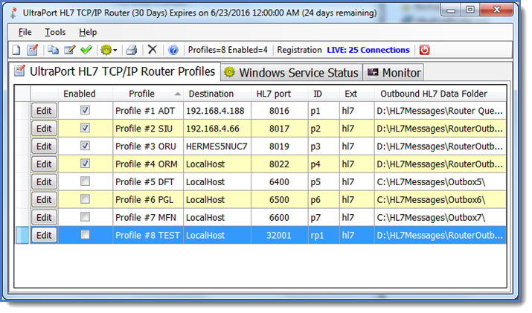Image resolution: width=532 pixels, height=313 pixels.
Task: Select the 192.168.4.188 destination cell
Action: [x=217, y=111]
